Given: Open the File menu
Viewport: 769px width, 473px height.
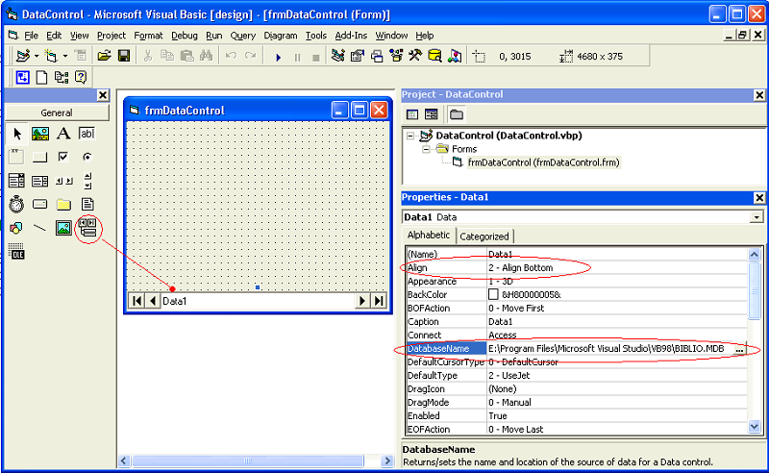Looking at the screenshot, I should point(31,36).
